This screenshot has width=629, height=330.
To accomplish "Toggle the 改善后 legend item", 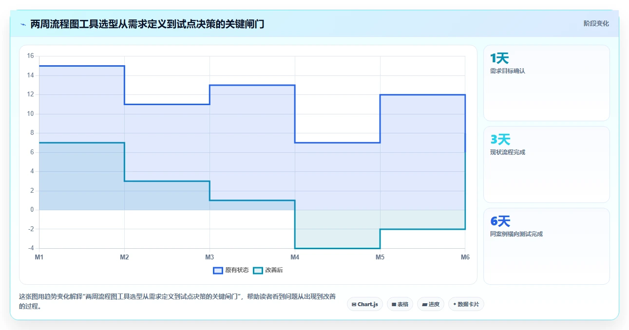I will click(x=267, y=270).
